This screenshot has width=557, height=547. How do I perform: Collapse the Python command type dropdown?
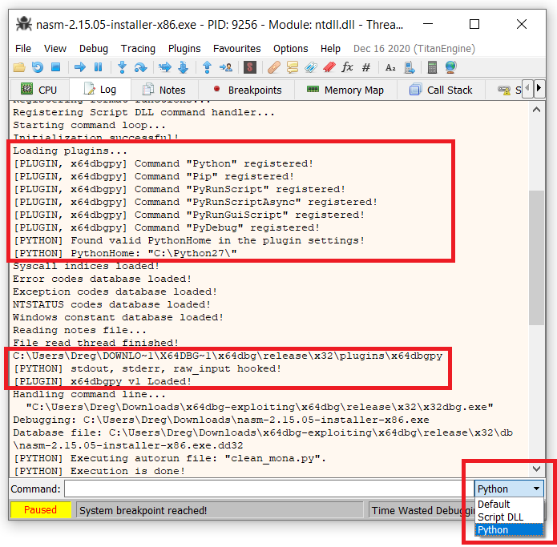point(509,489)
